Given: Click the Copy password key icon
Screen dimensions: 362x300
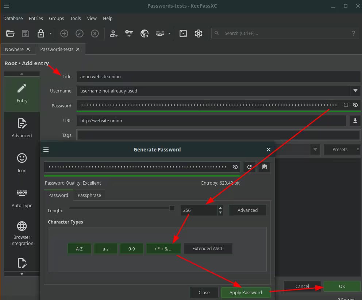Looking at the screenshot, I should pos(129,33).
